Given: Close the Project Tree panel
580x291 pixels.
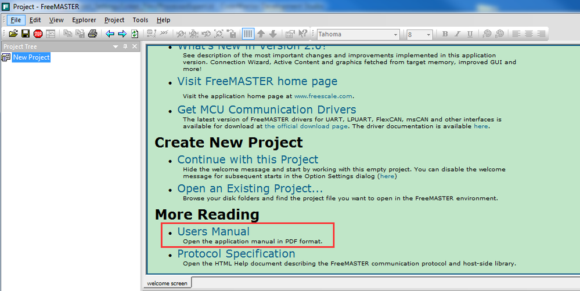Looking at the screenshot, I should point(135,46).
